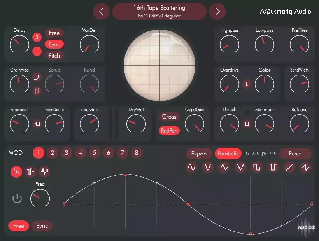This screenshot has width=319, height=241.
Task: Click the up-down arrows icon near GrainFreq
Action: [37, 91]
